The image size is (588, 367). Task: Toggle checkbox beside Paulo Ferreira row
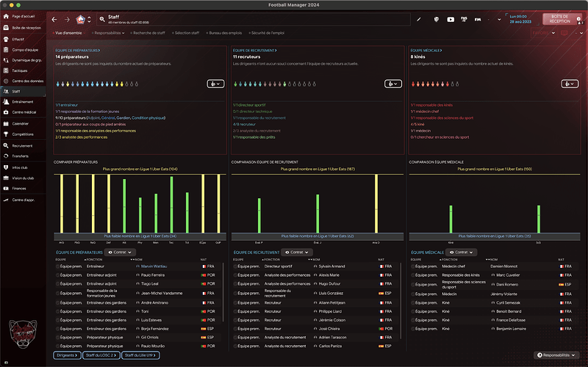click(x=57, y=275)
